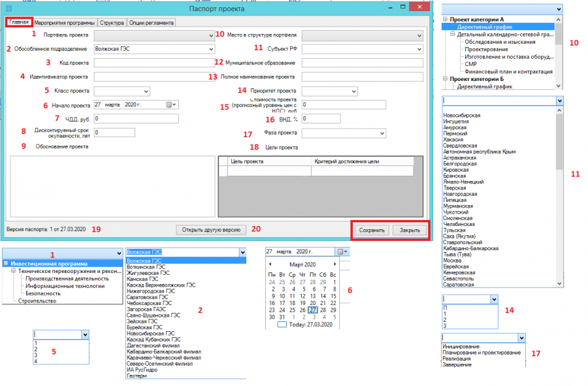Expand the Проект категории Б tree node
The width and height of the screenshot is (588, 386).
coord(445,78)
